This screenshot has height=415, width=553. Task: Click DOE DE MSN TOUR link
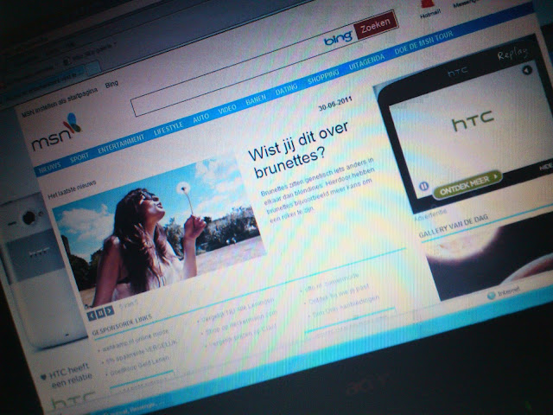423,42
